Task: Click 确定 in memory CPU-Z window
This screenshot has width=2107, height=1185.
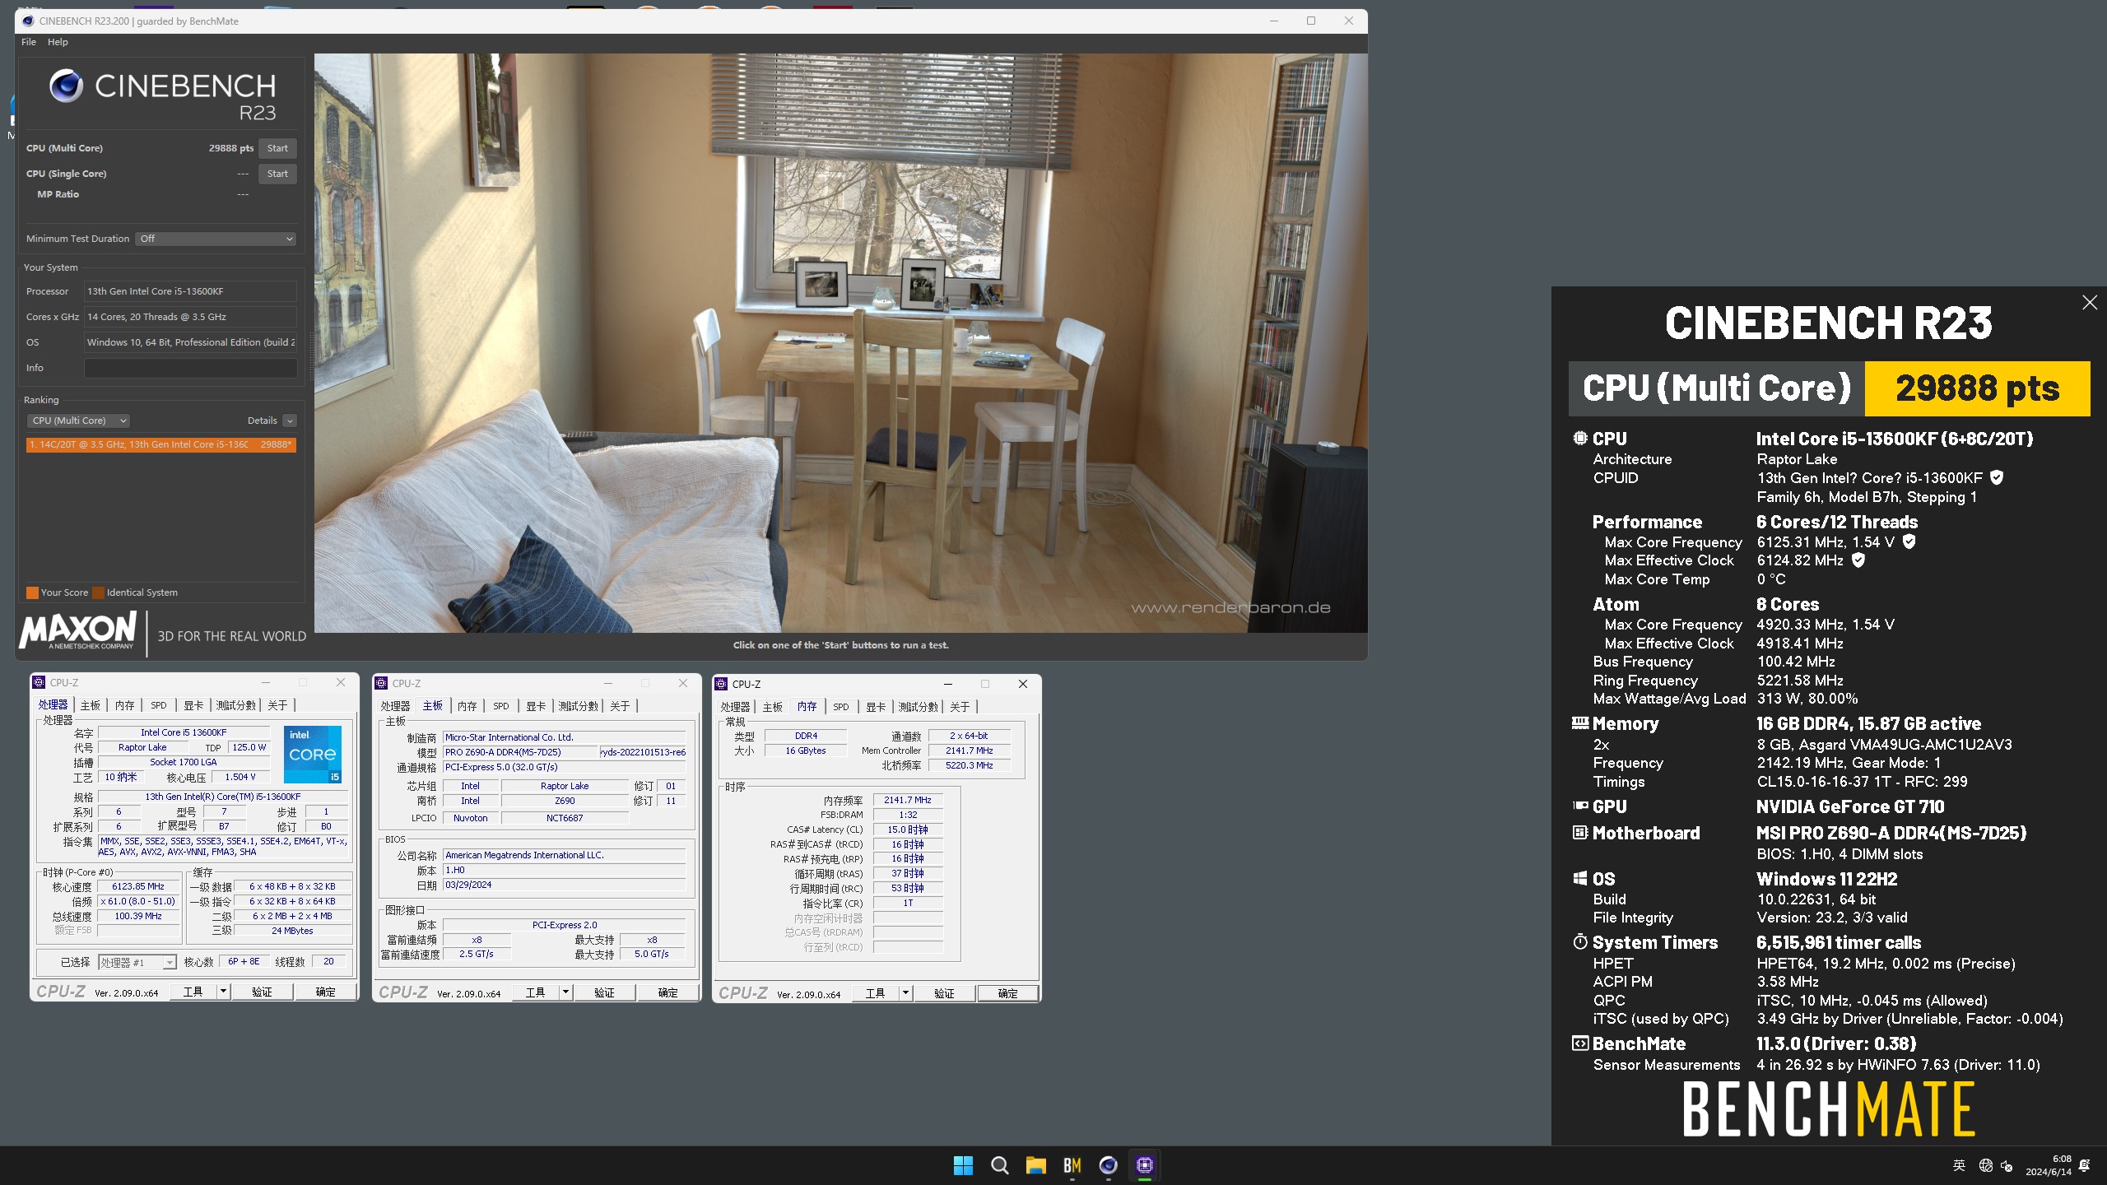Action: pos(1008,993)
